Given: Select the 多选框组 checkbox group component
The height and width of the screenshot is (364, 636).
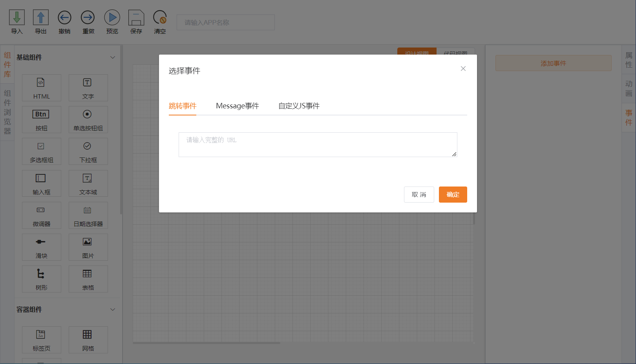Looking at the screenshot, I should point(42,151).
